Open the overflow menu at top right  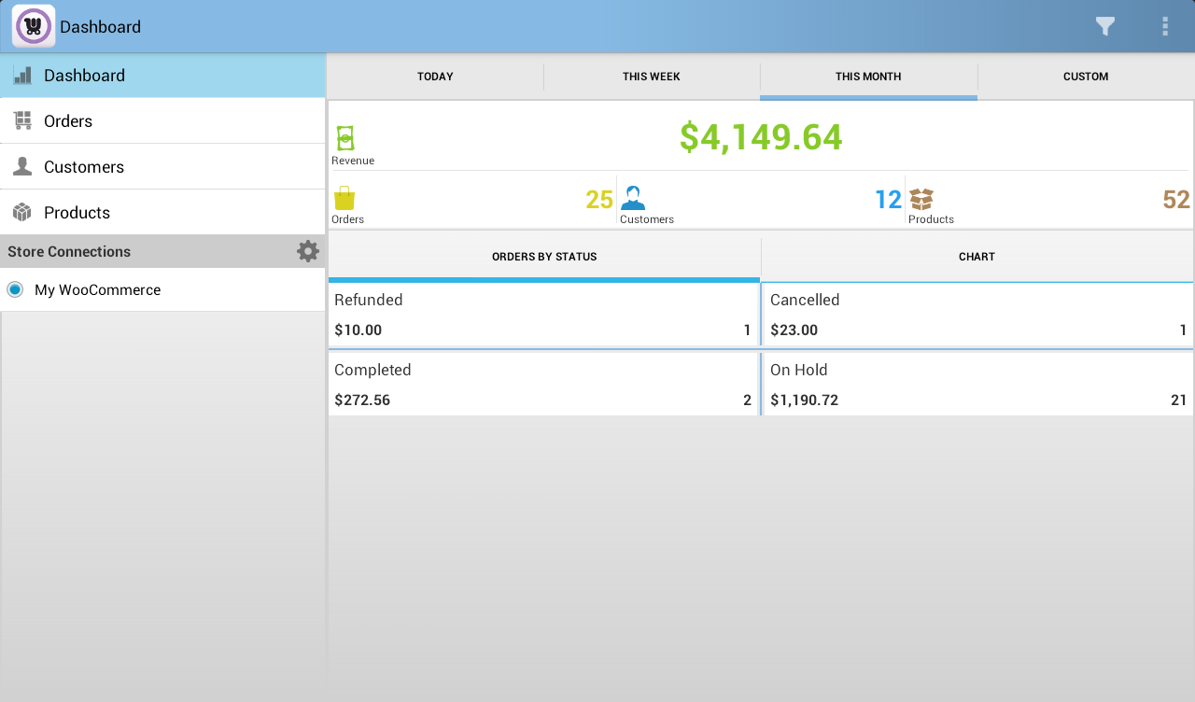point(1165,26)
